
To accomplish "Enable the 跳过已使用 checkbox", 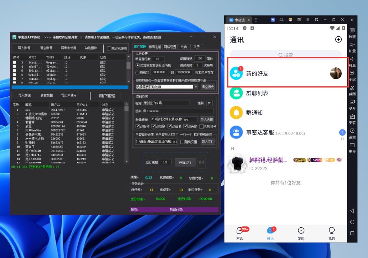I will (109, 49).
